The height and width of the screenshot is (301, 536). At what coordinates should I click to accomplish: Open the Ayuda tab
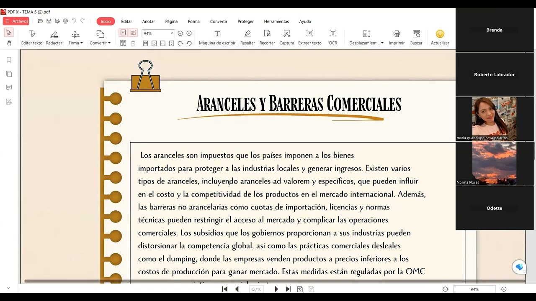point(305,21)
